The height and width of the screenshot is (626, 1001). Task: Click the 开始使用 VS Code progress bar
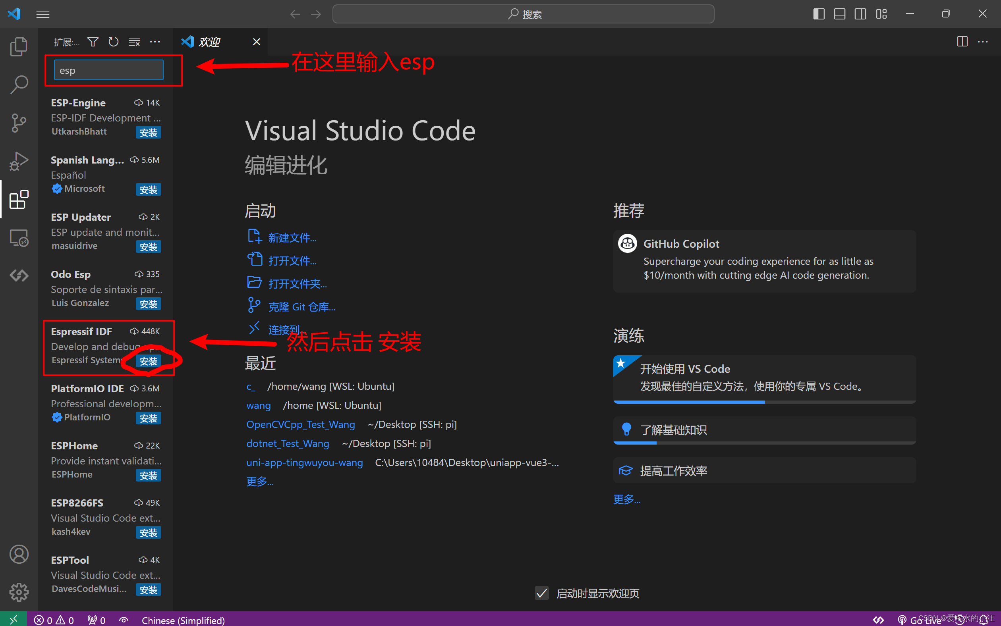pyautogui.click(x=764, y=402)
